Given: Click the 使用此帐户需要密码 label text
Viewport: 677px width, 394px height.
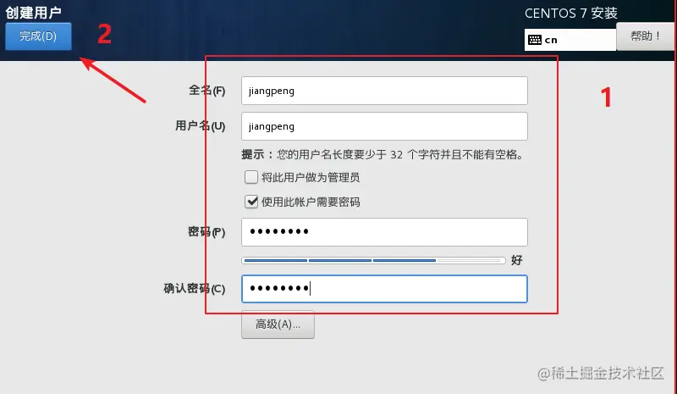Looking at the screenshot, I should click(311, 202).
